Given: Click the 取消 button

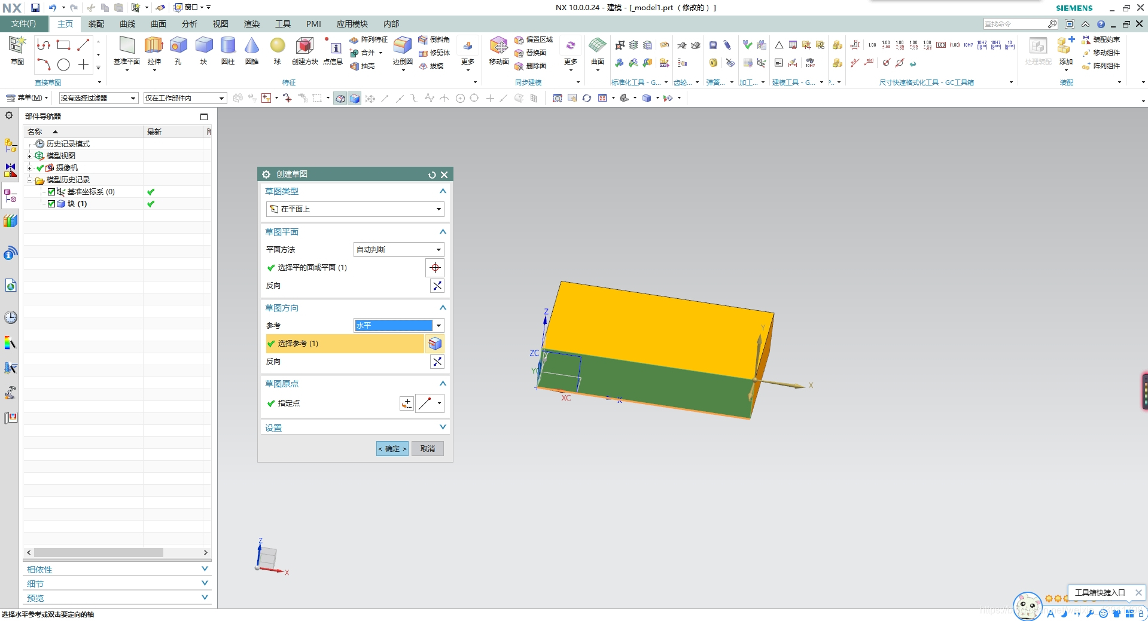Looking at the screenshot, I should pos(427,449).
